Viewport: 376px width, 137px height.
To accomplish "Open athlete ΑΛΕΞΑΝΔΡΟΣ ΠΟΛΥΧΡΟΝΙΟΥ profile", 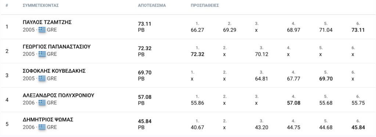I will click(x=58, y=95).
